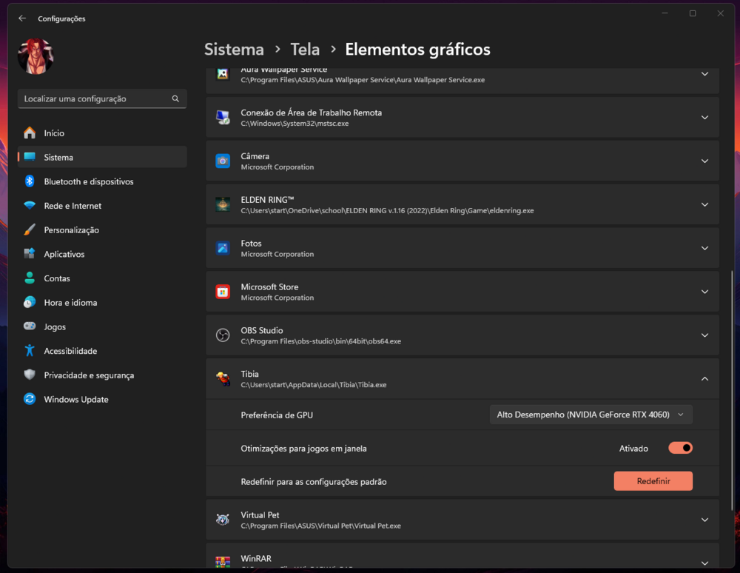Click the Bluetooth icon in sidebar
This screenshot has width=740, height=573.
pyautogui.click(x=30, y=181)
